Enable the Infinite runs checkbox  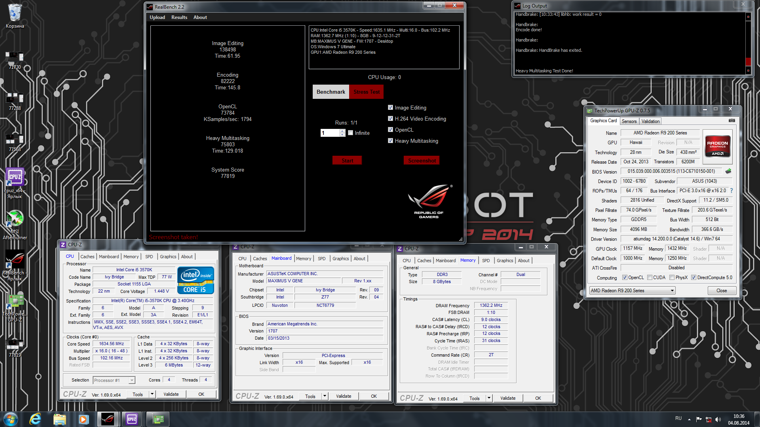pos(351,133)
